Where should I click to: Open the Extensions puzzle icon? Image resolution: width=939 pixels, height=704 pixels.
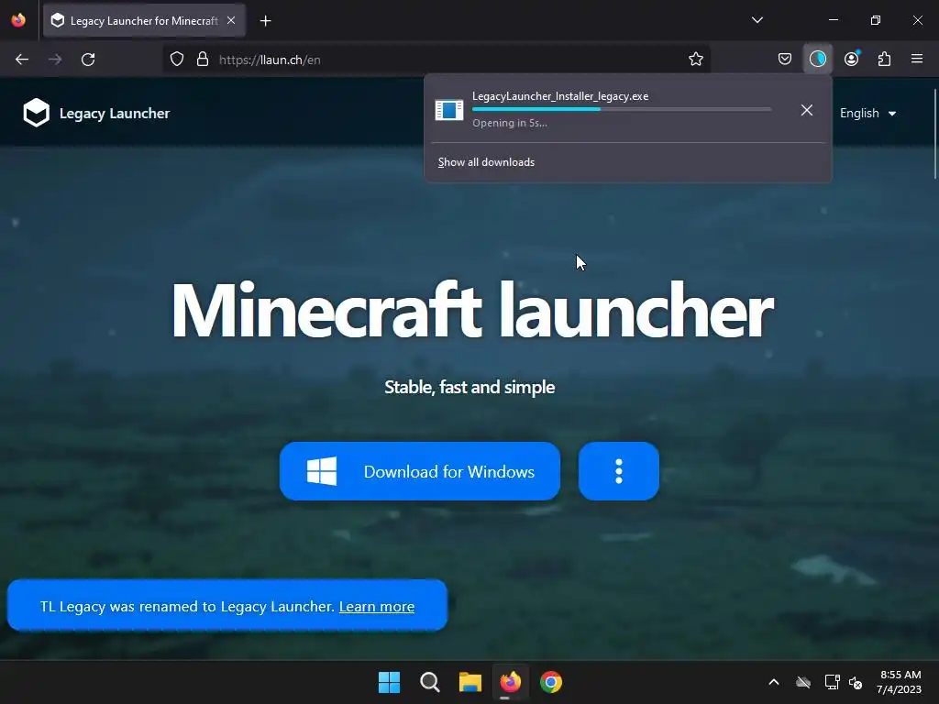pyautogui.click(x=884, y=60)
